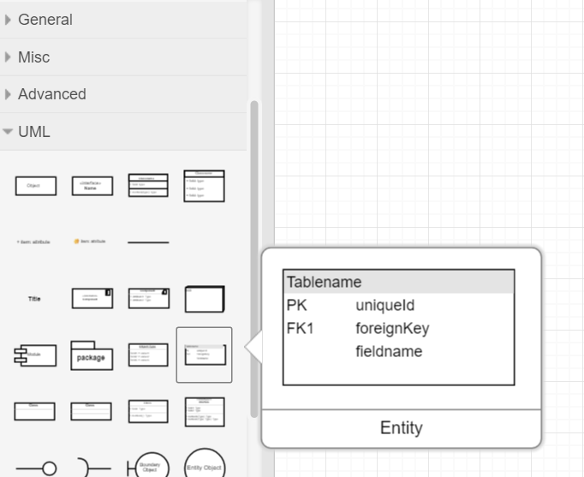This screenshot has width=584, height=477.
Task: Select the Interface class with methods shape
Action: click(x=205, y=412)
